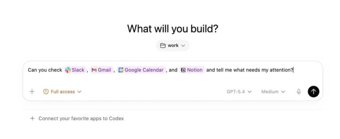Click the Slack app icon in prompt
340x139 pixels.
pyautogui.click(x=68, y=70)
